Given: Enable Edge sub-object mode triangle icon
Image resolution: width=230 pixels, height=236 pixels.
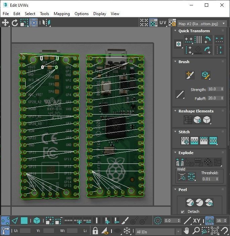Looking at the screenshot, I should pos(15,221).
